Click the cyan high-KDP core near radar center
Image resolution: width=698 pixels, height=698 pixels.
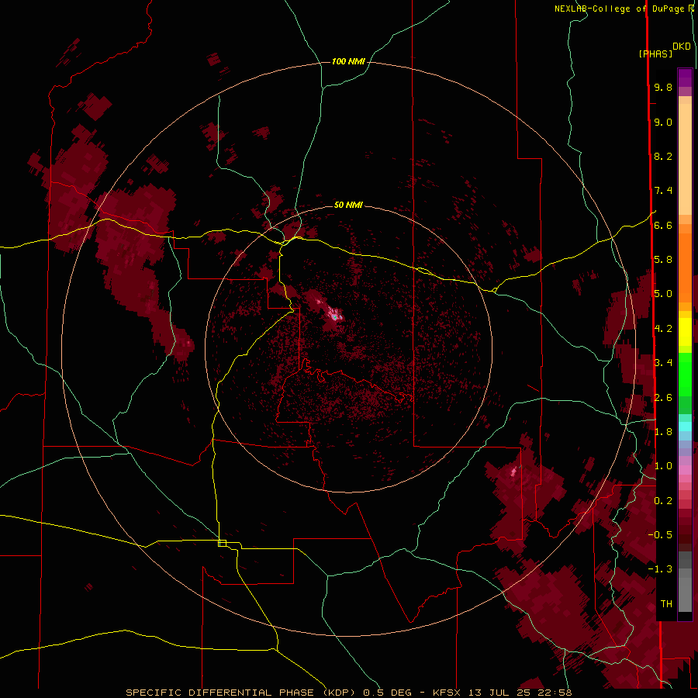333,316
